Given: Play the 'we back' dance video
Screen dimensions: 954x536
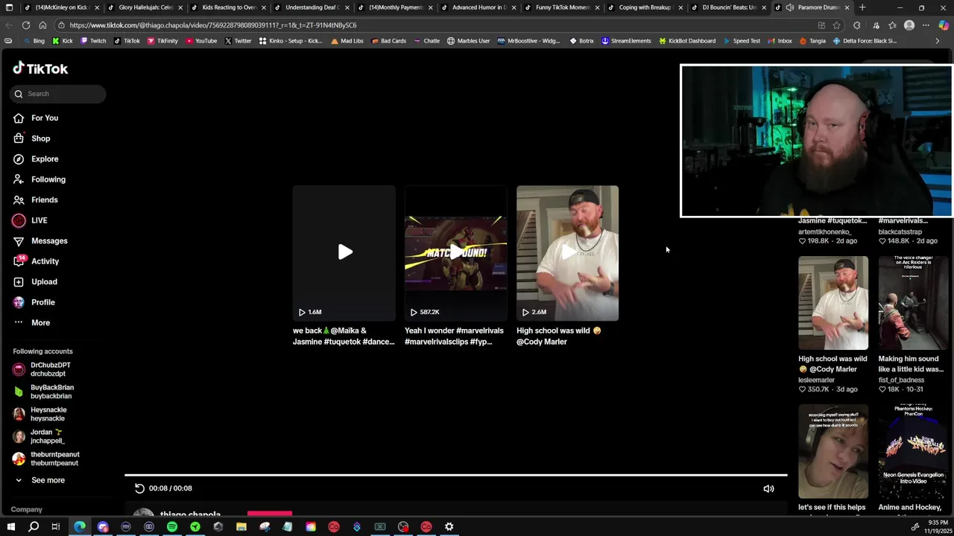Looking at the screenshot, I should point(344,253).
